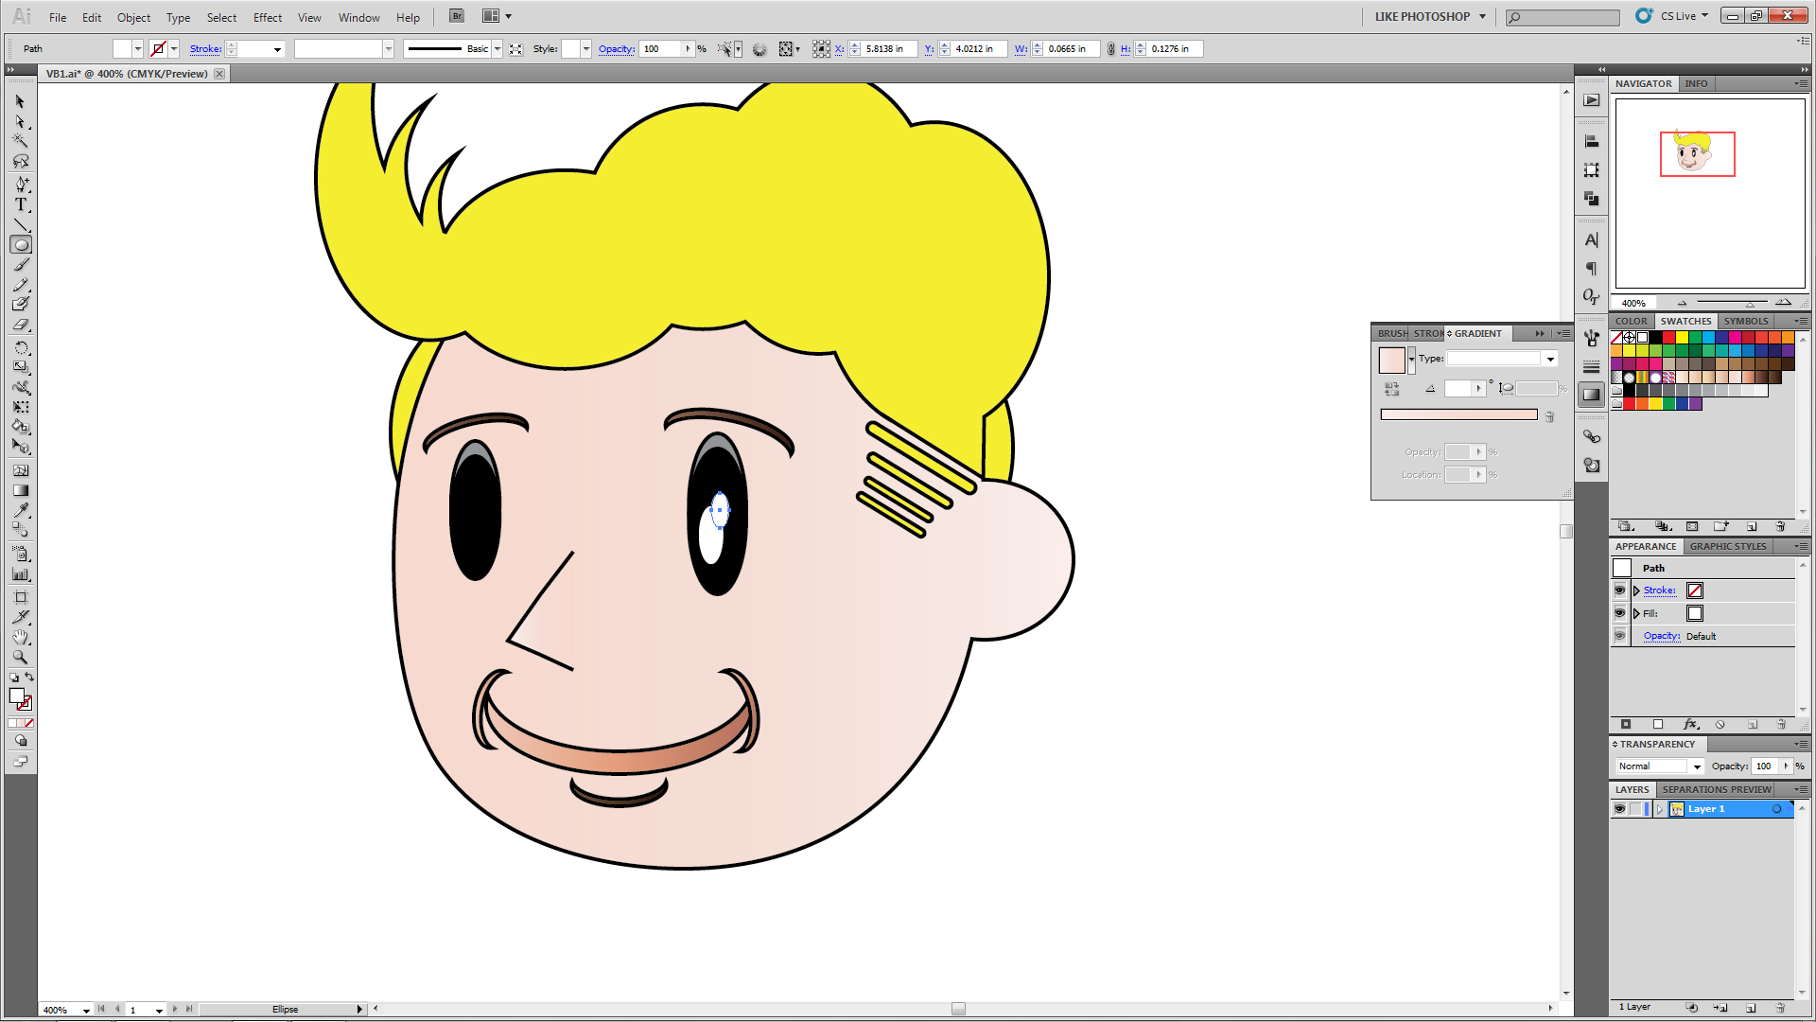Toggle Stroke visibility in Appearance panel
The width and height of the screenshot is (1816, 1022).
(1619, 590)
